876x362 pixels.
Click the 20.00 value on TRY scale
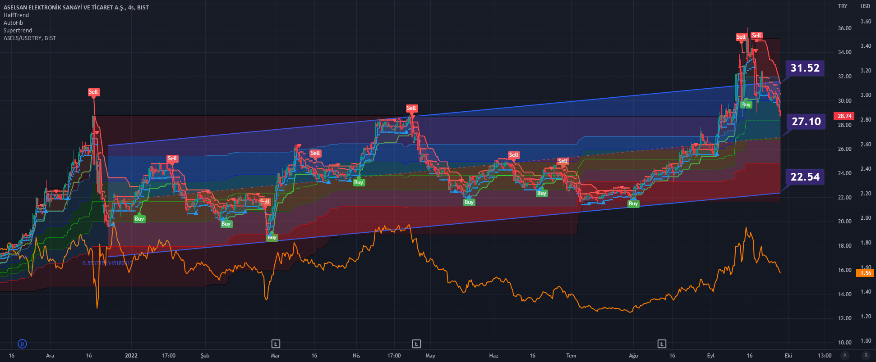[x=845, y=222]
